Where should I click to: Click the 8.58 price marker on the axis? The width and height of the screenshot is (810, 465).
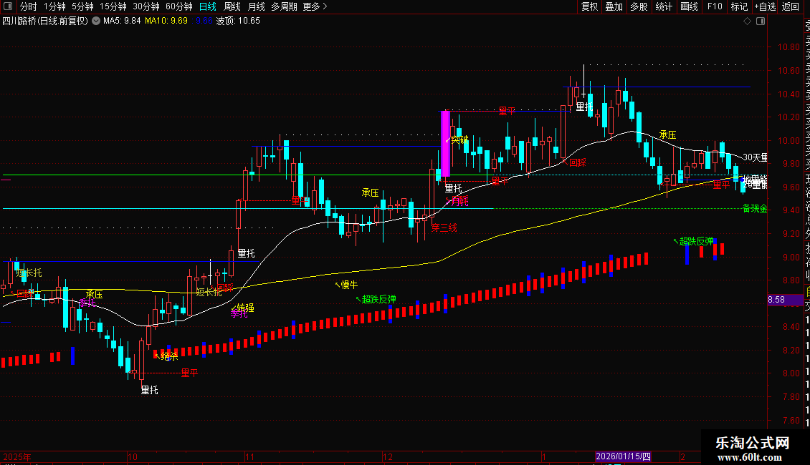point(785,300)
